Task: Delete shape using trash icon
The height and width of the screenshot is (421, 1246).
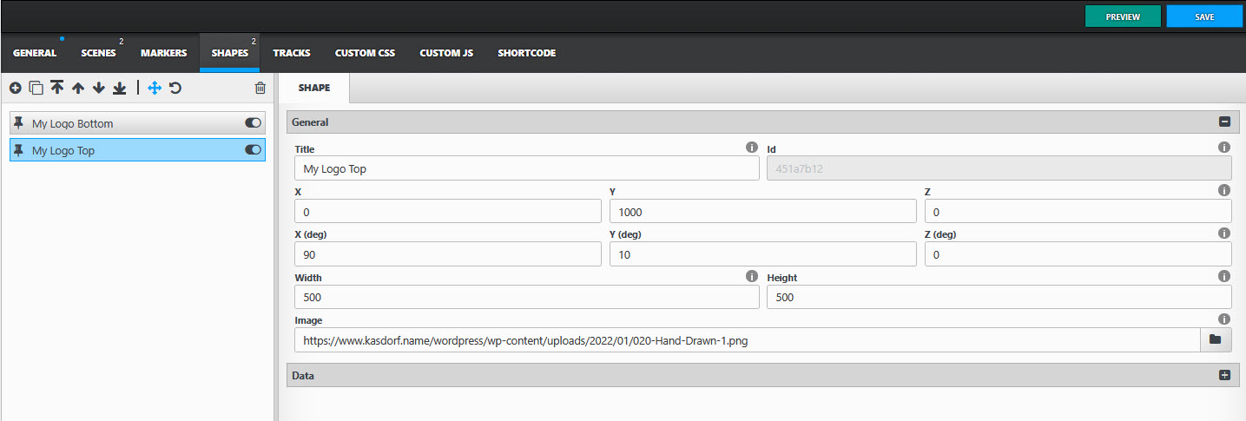Action: pos(260,88)
